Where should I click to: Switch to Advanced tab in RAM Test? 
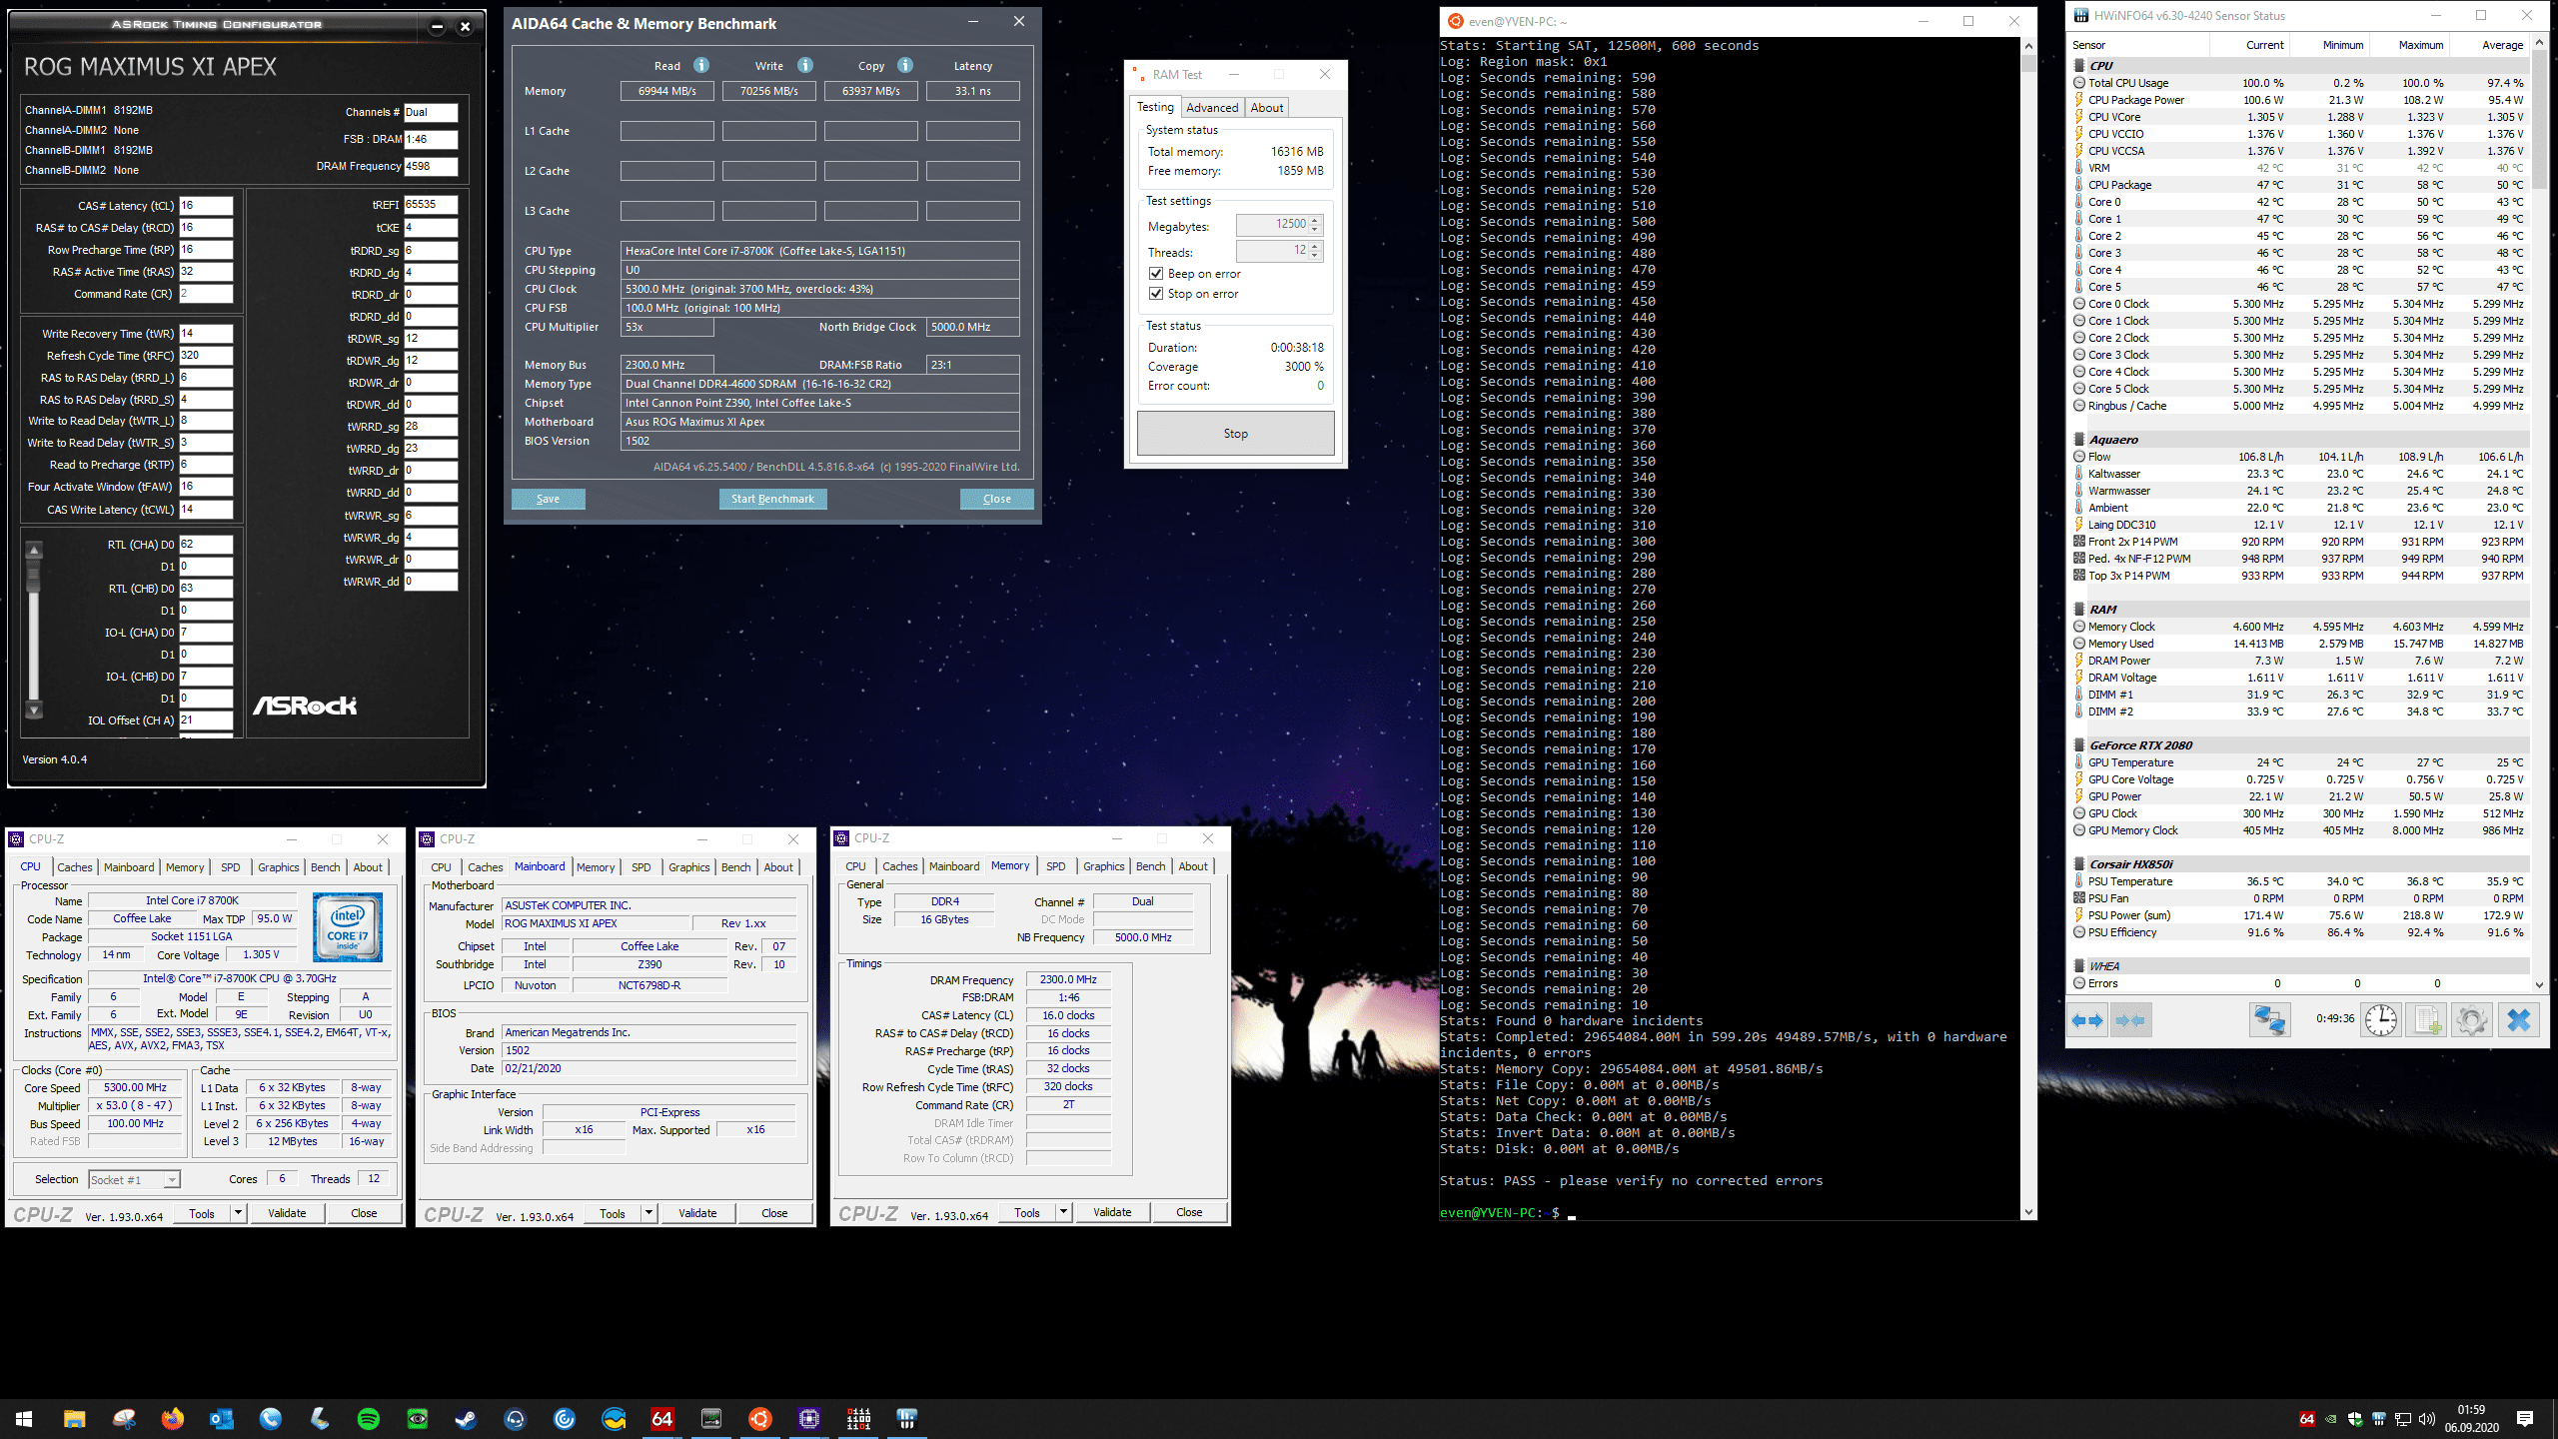(x=1212, y=108)
